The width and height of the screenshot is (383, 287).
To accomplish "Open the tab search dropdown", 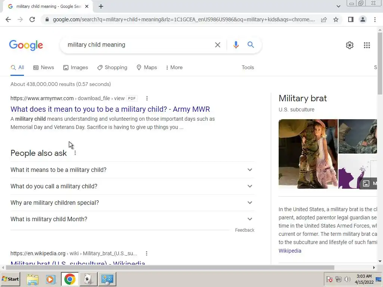I will click(x=338, y=6).
